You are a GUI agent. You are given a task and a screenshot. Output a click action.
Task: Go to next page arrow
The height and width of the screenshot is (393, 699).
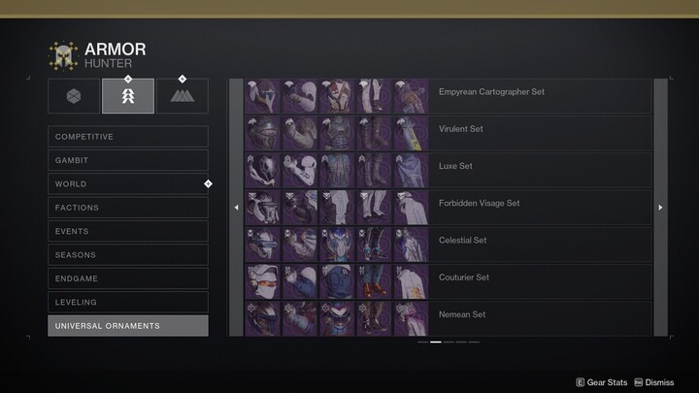coord(661,208)
